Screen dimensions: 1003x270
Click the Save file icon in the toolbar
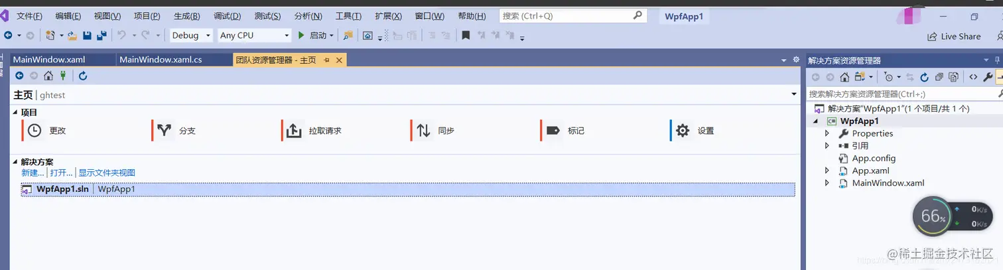click(x=88, y=35)
